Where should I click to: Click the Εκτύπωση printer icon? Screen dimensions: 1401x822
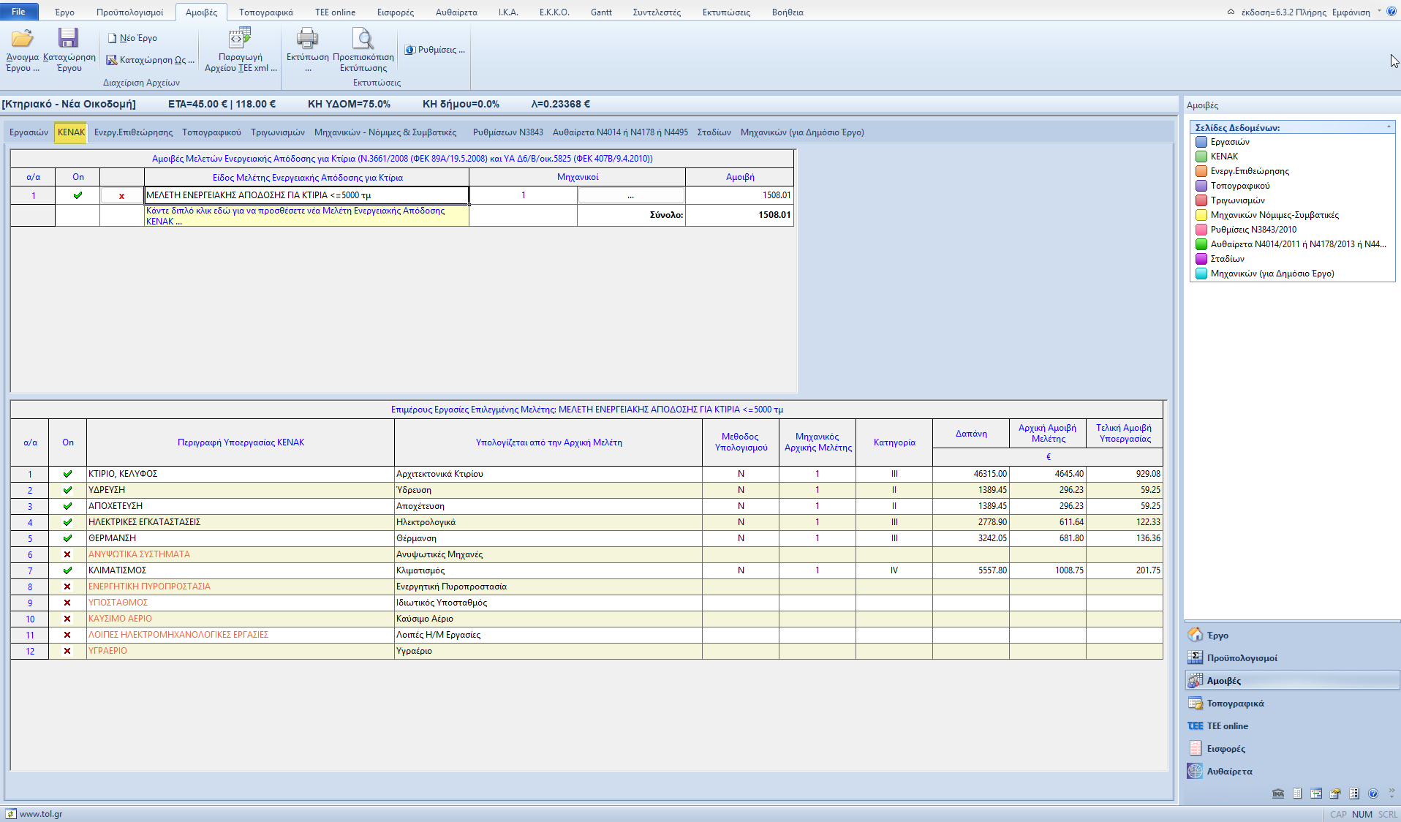(307, 39)
